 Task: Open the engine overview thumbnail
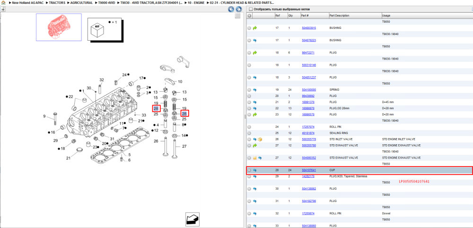point(59,27)
